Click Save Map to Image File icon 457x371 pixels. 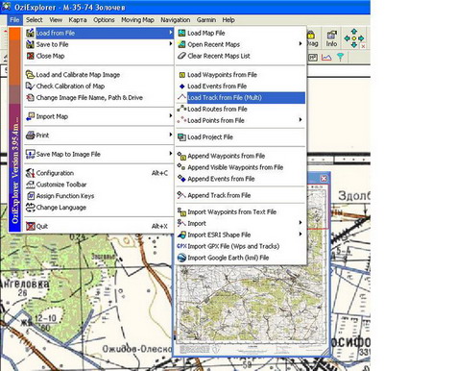point(30,154)
